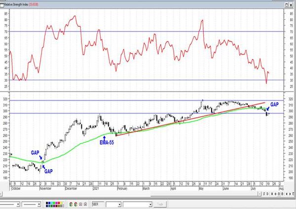Click the SBER ticker symbol field
The width and height of the screenshot is (296, 209).
[98, 204]
